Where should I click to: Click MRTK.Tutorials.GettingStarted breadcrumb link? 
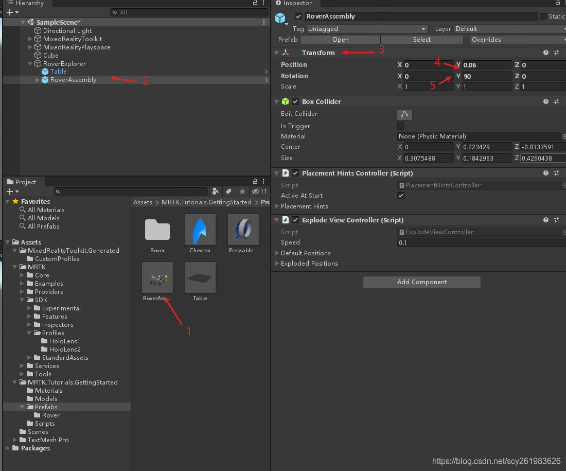[206, 202]
